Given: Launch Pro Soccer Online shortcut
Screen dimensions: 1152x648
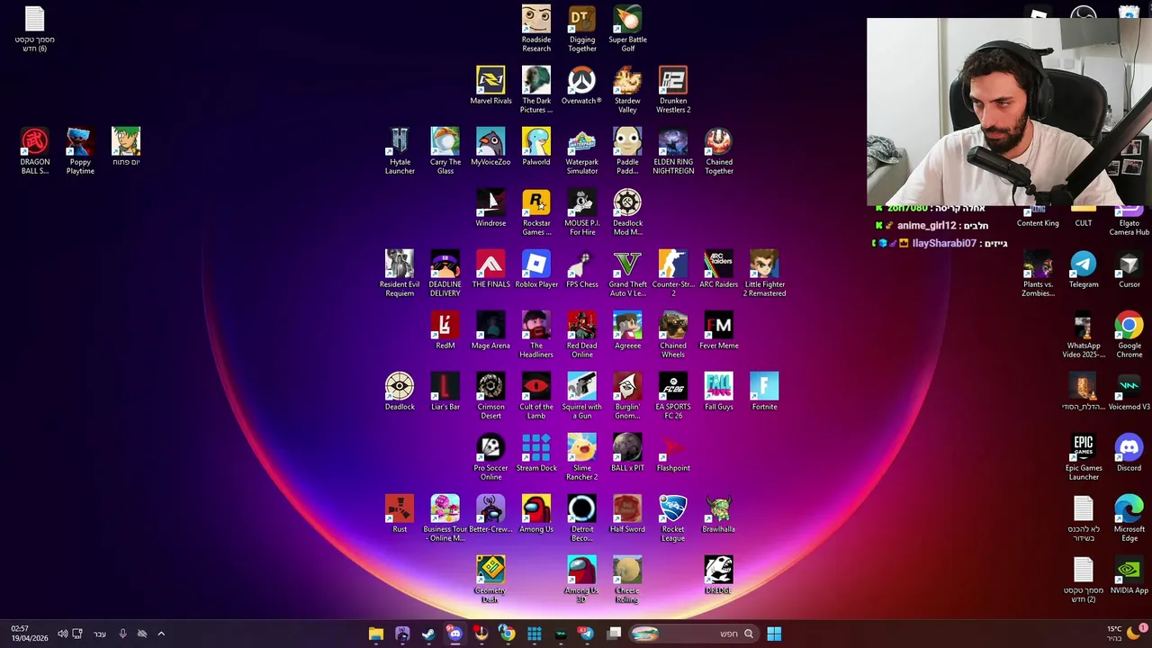Looking at the screenshot, I should [490, 457].
